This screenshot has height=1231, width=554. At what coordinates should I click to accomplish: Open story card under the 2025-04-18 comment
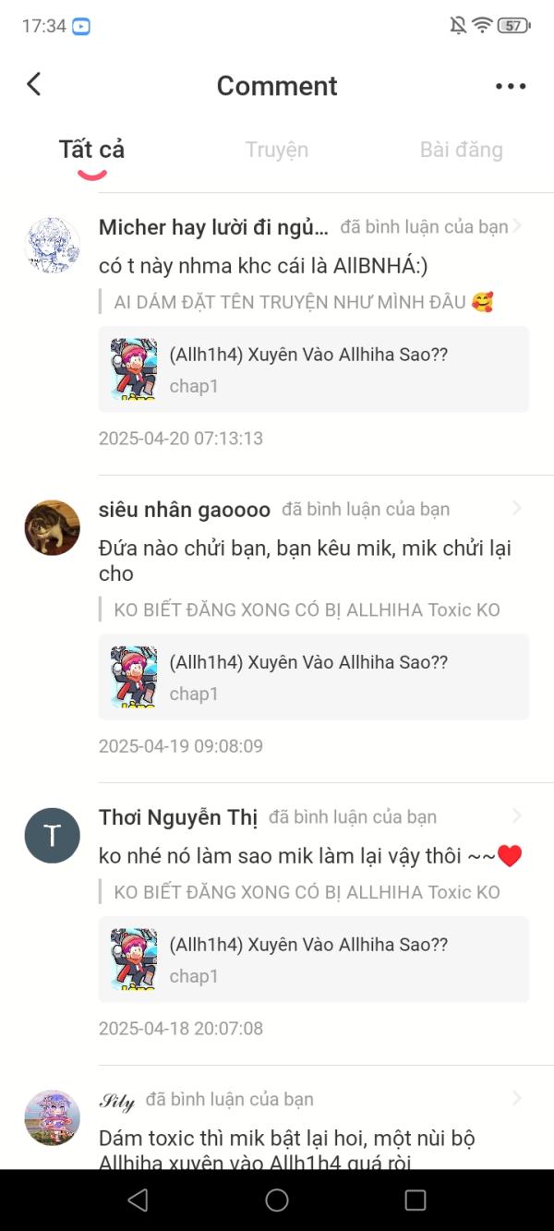[x=314, y=959]
